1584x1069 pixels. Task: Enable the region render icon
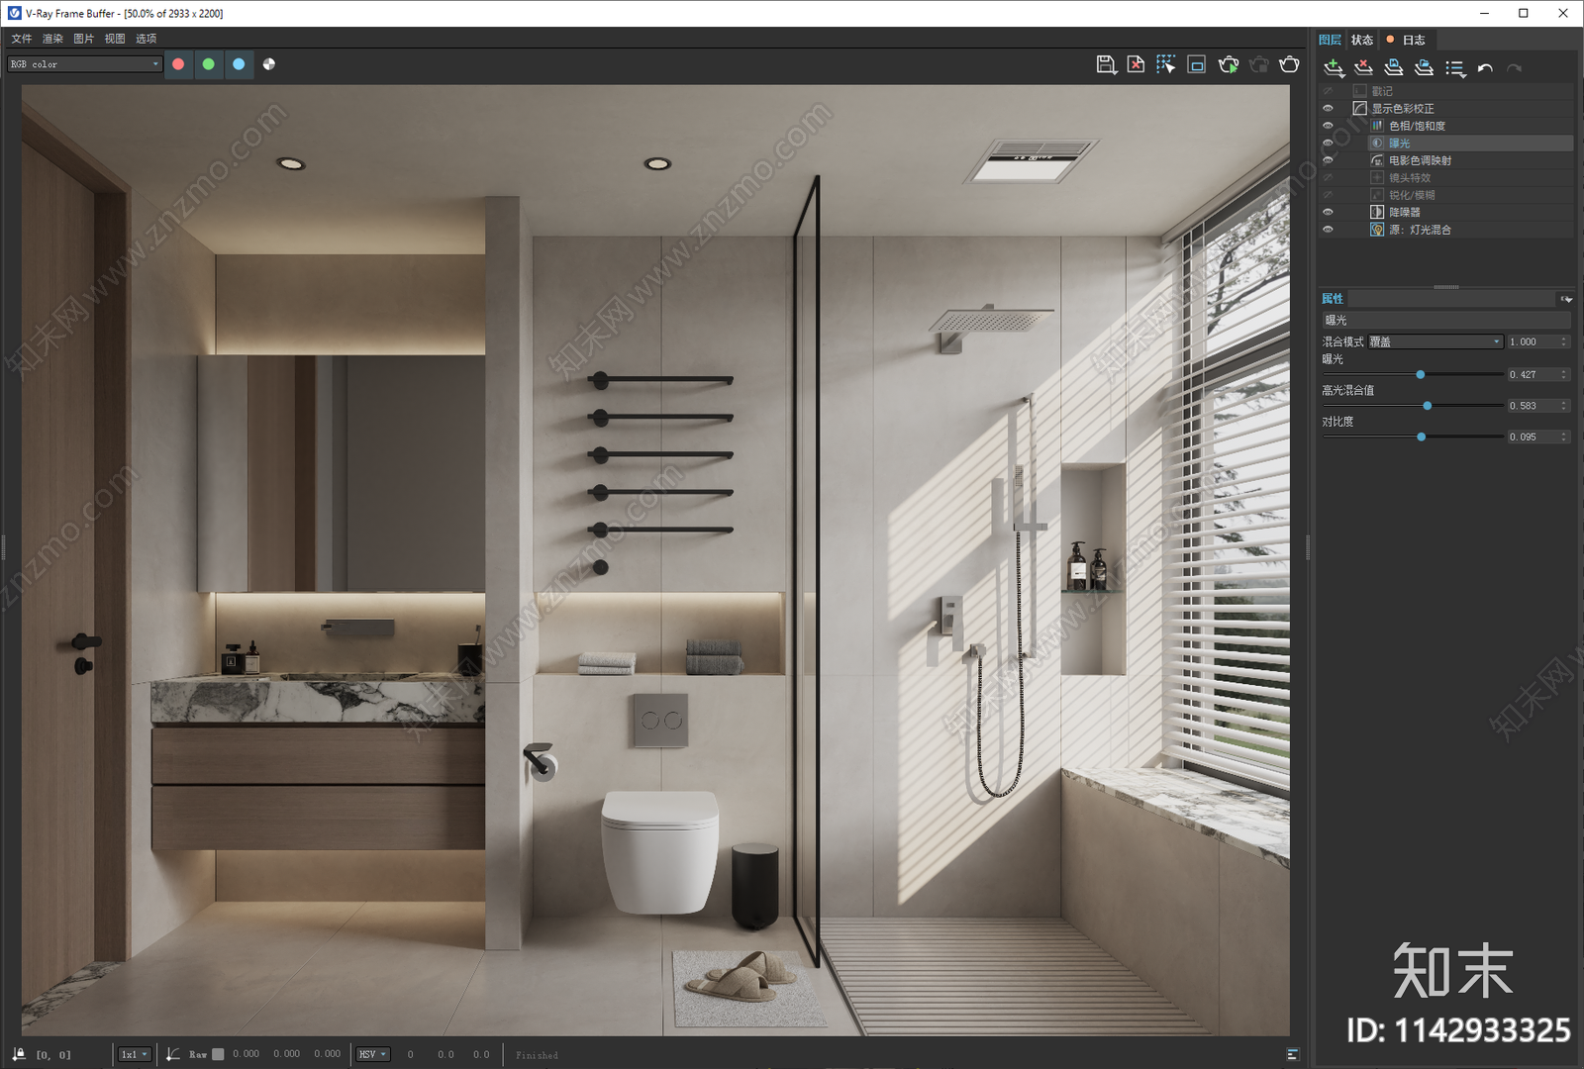(1197, 64)
